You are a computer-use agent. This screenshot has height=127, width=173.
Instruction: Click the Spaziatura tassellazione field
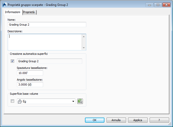click(30, 73)
